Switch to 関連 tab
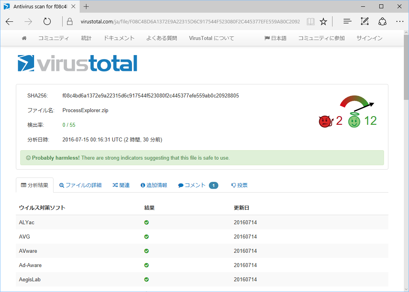The height and width of the screenshot is (292, 409). coord(121,185)
